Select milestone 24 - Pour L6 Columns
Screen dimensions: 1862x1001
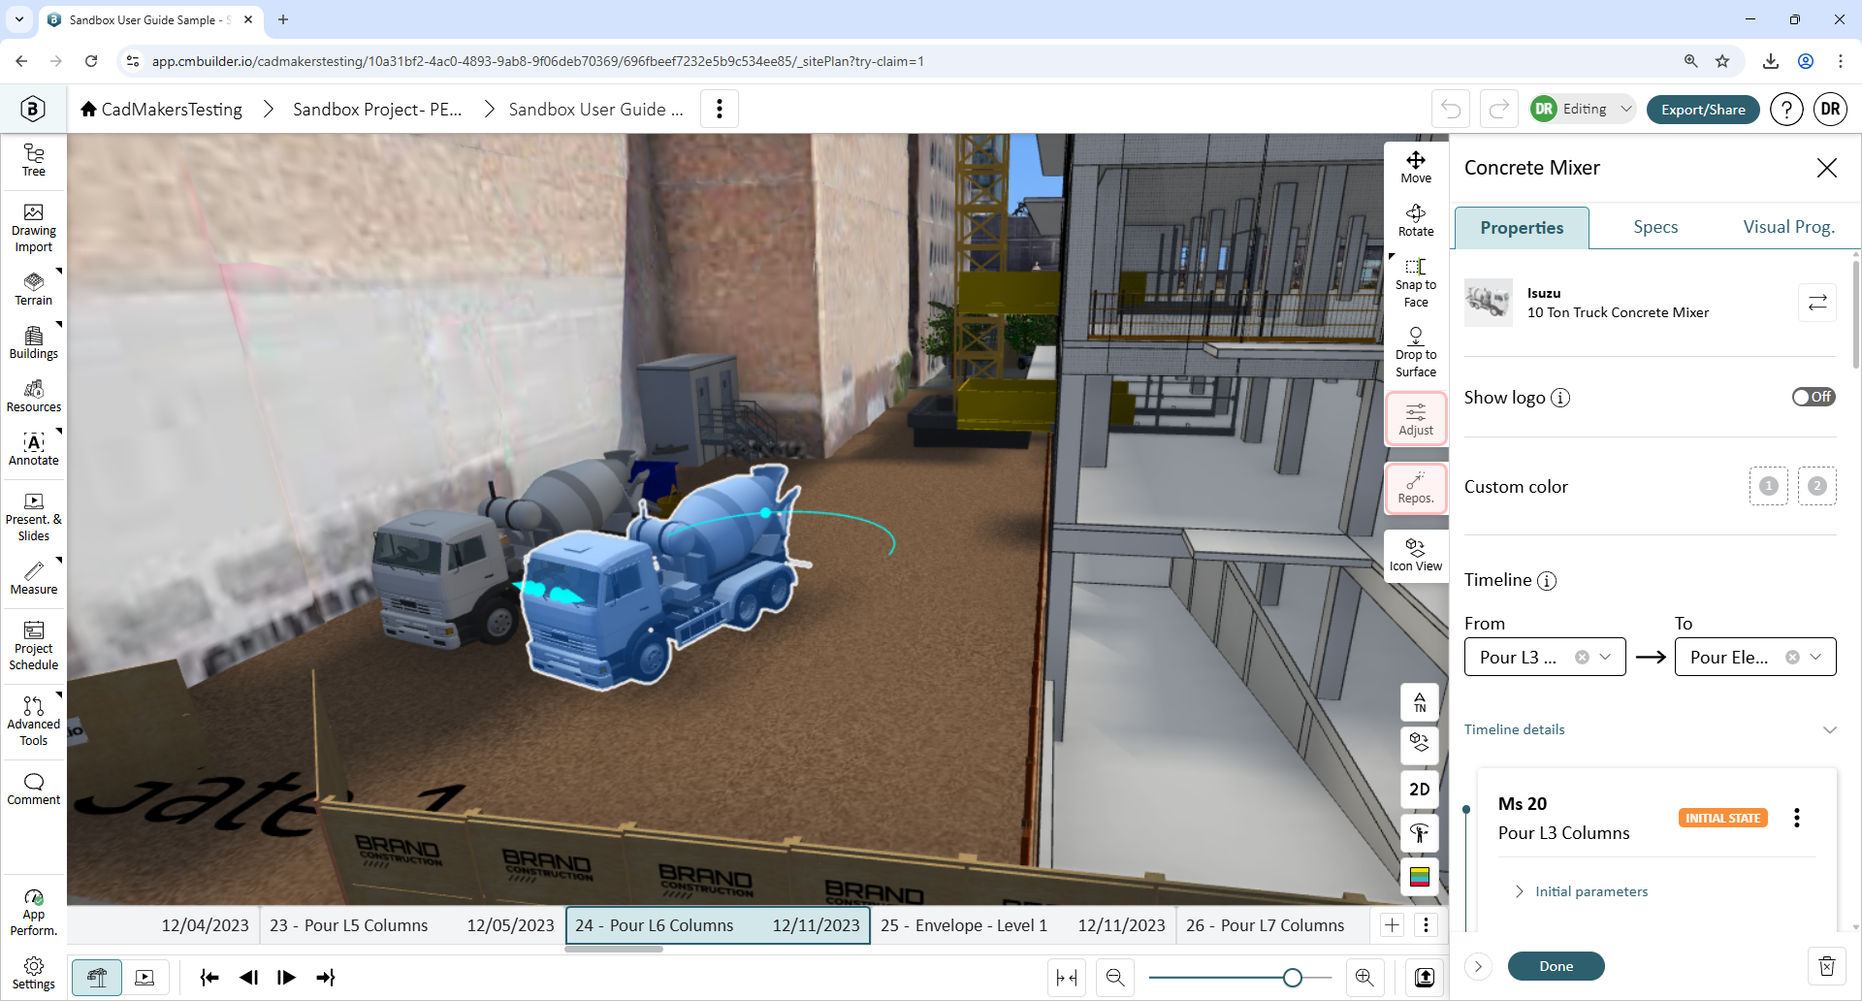[x=718, y=925]
